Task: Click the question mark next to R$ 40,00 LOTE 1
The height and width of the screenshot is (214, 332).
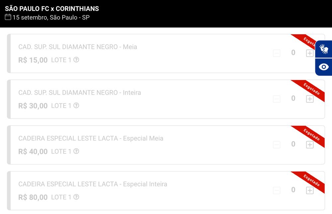Action: click(76, 151)
